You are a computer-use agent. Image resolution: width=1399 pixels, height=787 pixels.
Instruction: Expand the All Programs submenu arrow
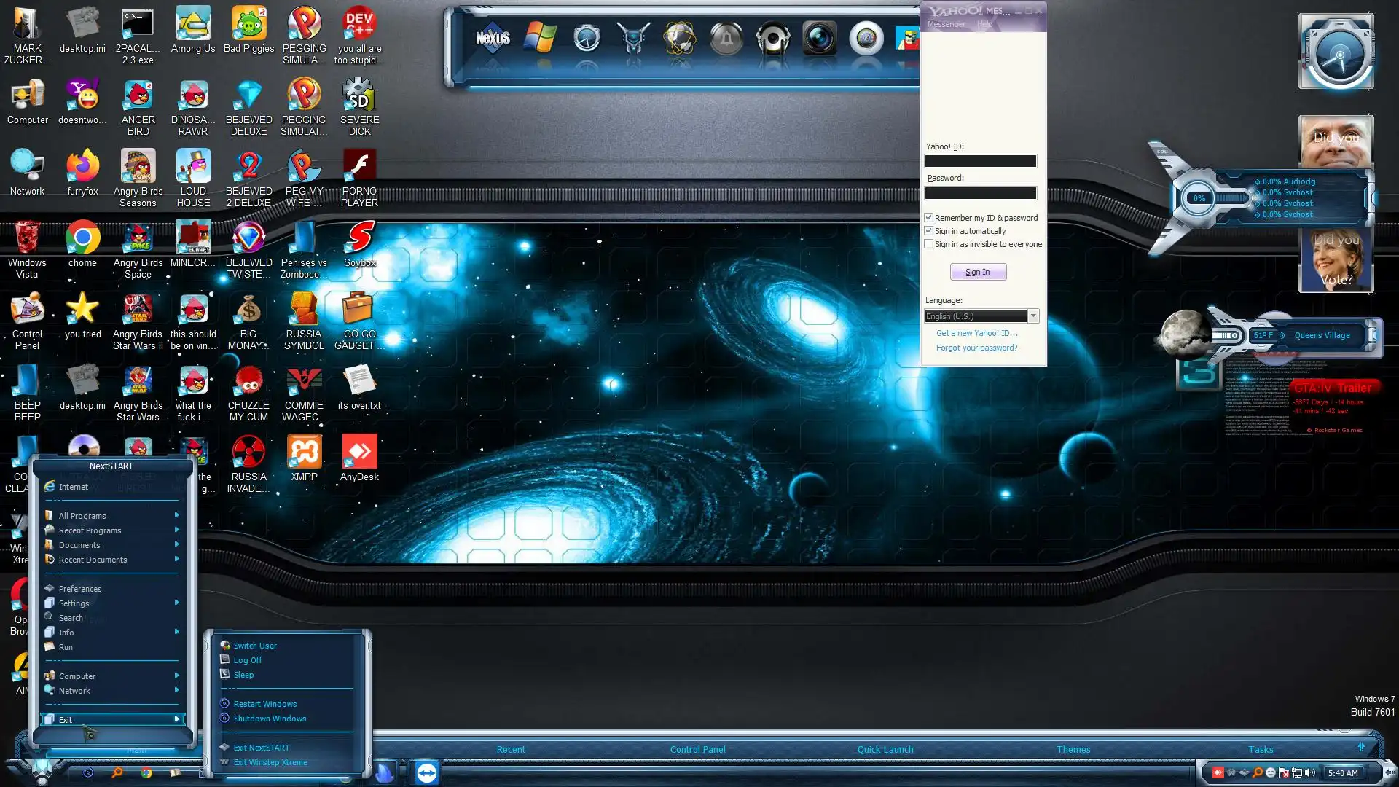click(176, 516)
